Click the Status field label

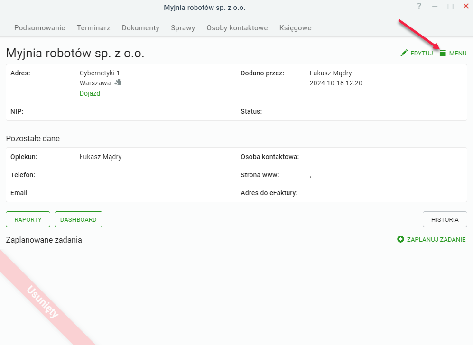[x=251, y=111]
